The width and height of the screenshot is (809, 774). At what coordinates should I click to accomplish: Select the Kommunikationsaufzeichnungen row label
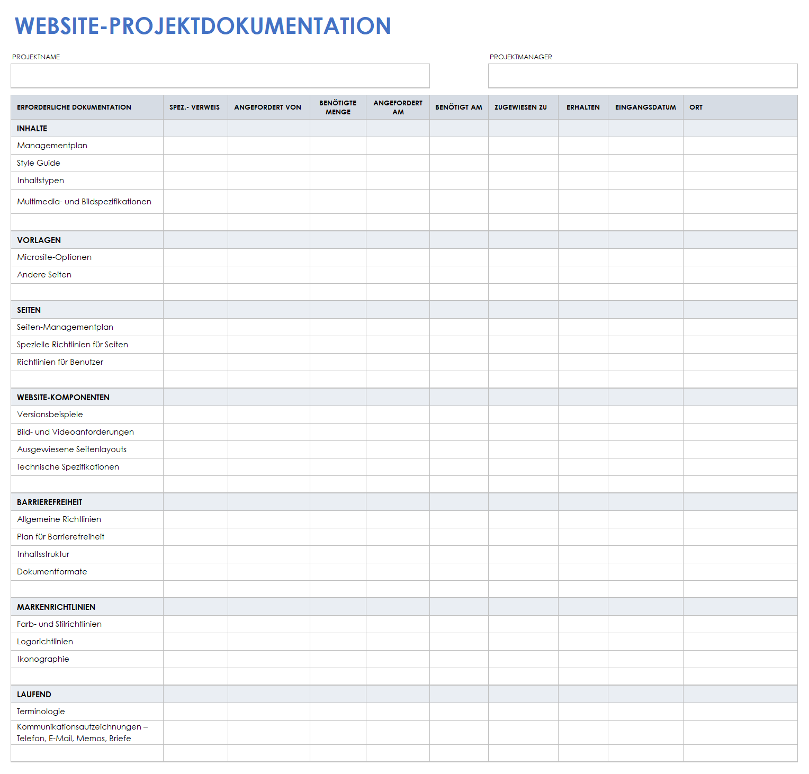[x=83, y=733]
